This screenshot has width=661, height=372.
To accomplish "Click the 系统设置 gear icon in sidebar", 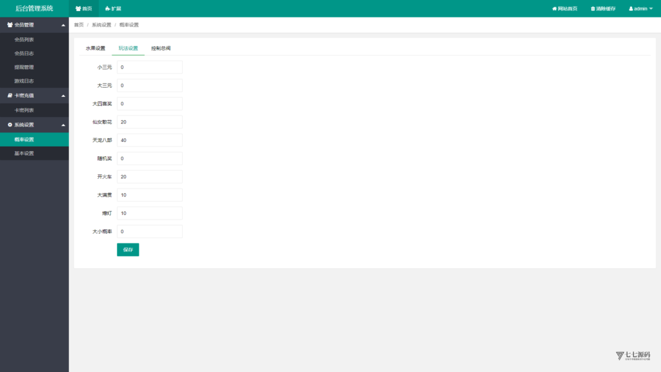I will click(10, 125).
